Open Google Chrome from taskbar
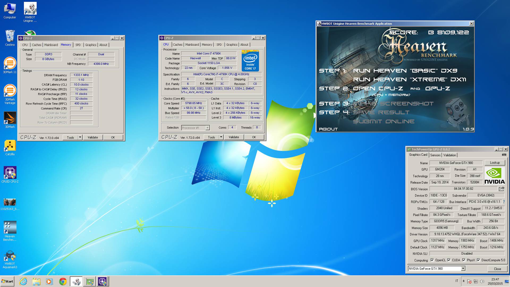This screenshot has width=510, height=287. (x=63, y=281)
